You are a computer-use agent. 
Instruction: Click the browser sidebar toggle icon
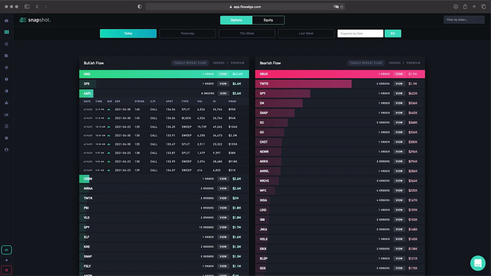point(27,7)
